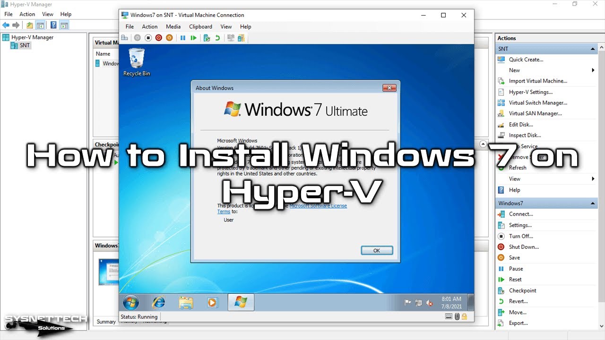Click Connect under Windows7 actions

click(x=521, y=214)
